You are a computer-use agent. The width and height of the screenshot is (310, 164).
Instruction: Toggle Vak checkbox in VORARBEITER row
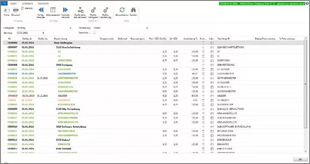[212, 87]
